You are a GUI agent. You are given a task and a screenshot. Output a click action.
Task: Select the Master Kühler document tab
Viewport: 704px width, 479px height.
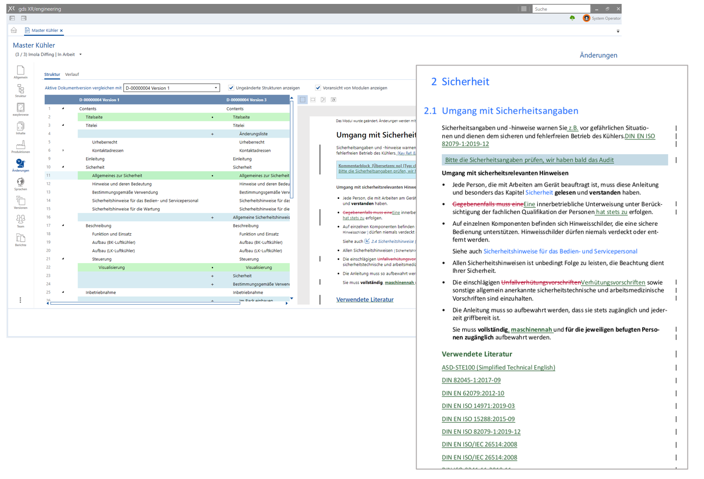tap(44, 30)
